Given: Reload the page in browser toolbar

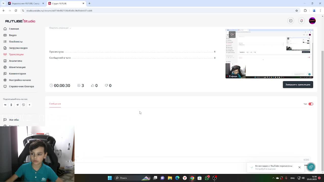Looking at the screenshot, I should pyautogui.click(x=16, y=11).
